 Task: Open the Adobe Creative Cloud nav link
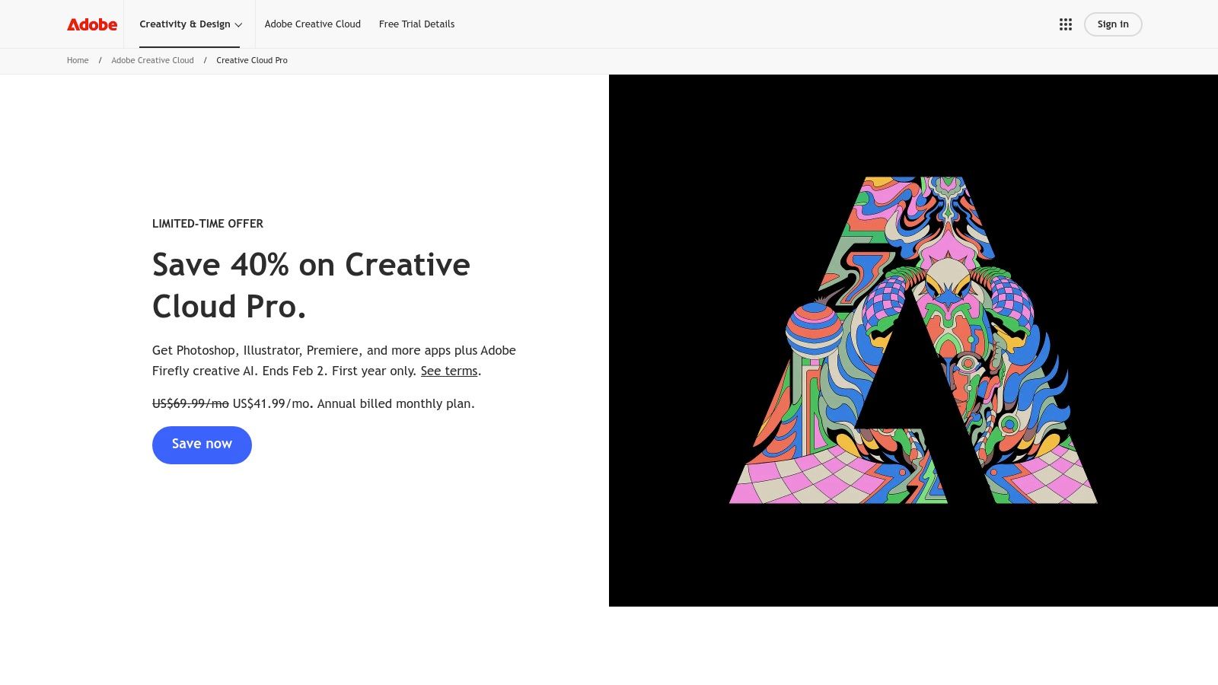point(313,24)
